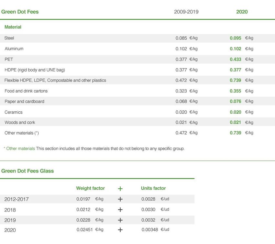The width and height of the screenshot is (275, 244).
Task: Click the plus sign in the 2019 glass row
Action: (x=120, y=220)
